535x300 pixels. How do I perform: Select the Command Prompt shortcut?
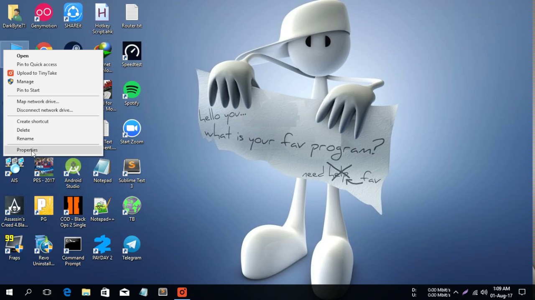point(73,251)
